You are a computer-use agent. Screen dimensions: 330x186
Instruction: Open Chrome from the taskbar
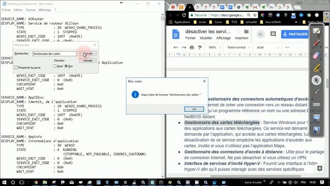pyautogui.click(x=36, y=182)
